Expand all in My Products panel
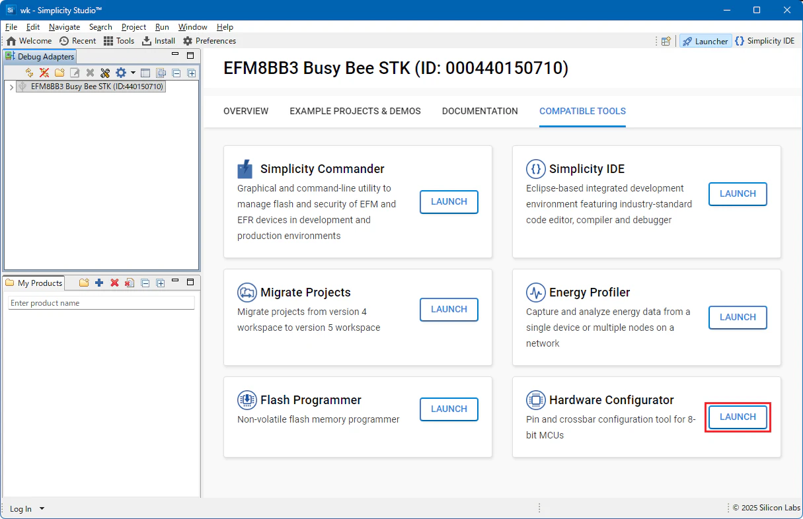Viewport: 803px width, 519px height. click(161, 283)
